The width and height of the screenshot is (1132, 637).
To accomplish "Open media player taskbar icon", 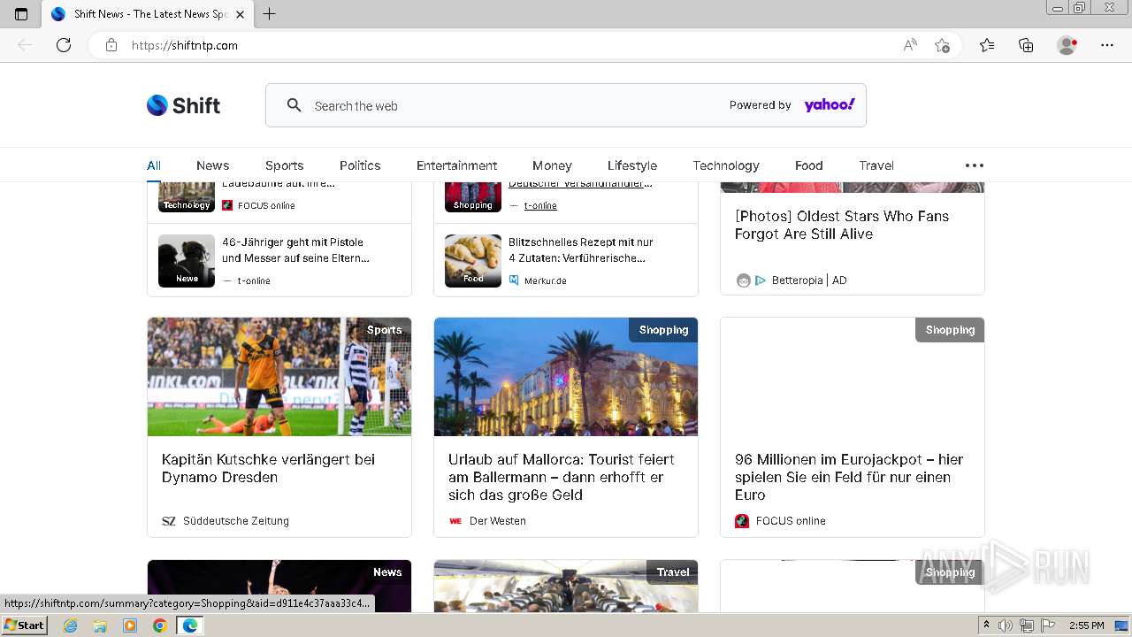I will 130,625.
